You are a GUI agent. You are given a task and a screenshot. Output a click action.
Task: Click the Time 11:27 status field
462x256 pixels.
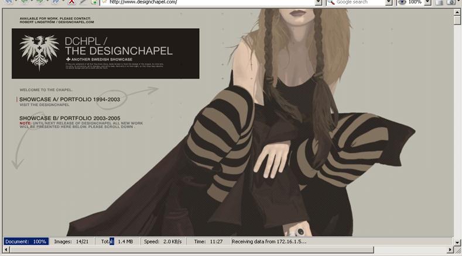pos(208,241)
